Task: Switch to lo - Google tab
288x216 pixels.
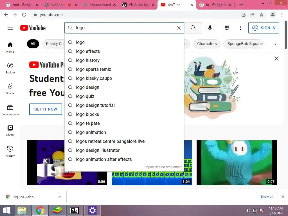Action: (215, 5)
